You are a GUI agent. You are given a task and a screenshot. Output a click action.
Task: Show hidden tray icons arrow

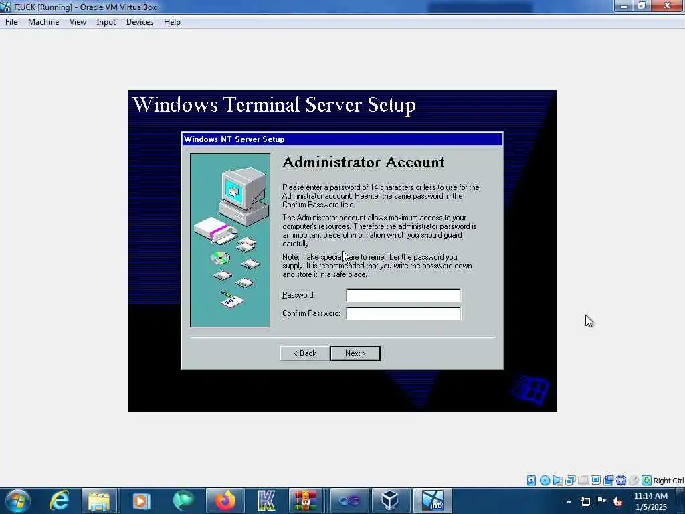point(569,501)
